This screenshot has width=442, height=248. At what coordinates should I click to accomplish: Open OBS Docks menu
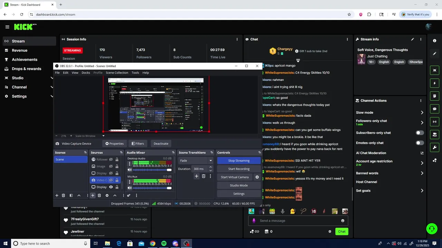(86, 73)
